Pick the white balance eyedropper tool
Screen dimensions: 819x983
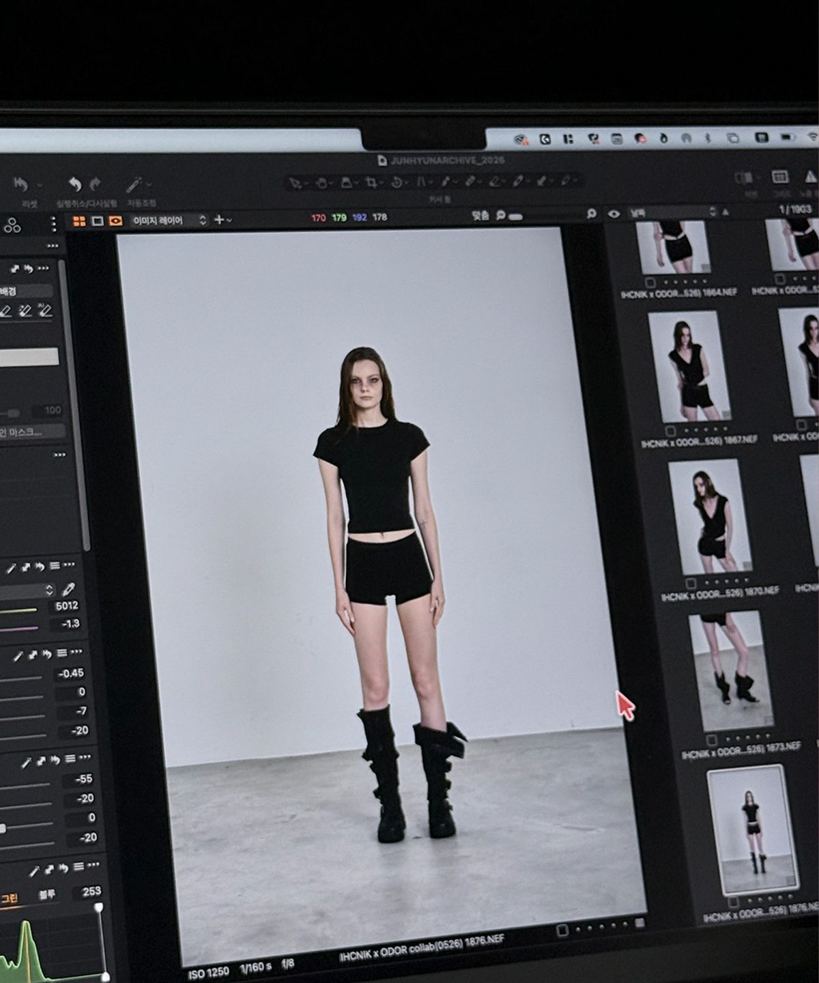[x=68, y=589]
